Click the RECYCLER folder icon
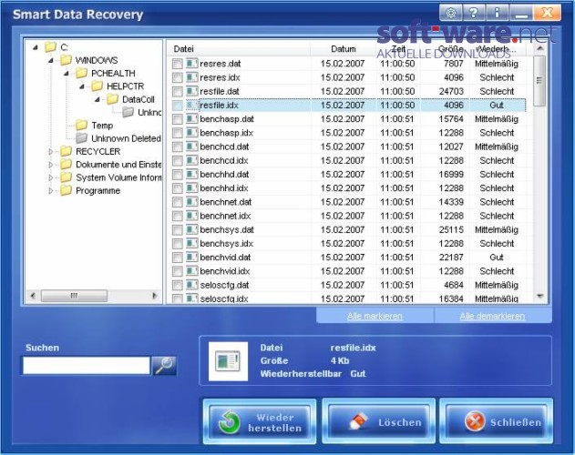 point(66,151)
